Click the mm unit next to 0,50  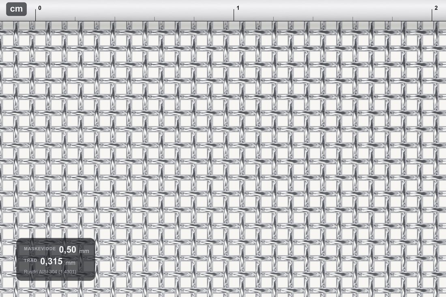point(84,251)
